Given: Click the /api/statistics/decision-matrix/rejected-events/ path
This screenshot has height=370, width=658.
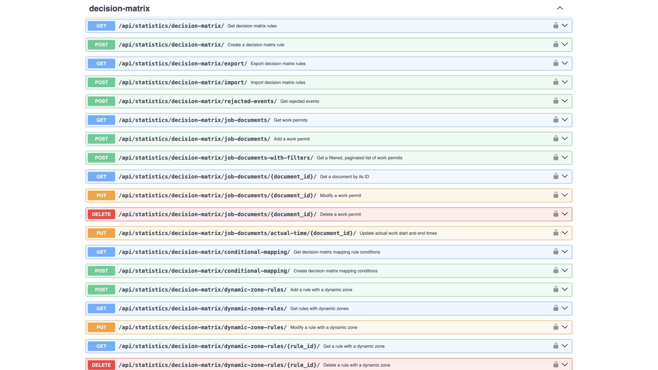Looking at the screenshot, I should click(x=198, y=101).
